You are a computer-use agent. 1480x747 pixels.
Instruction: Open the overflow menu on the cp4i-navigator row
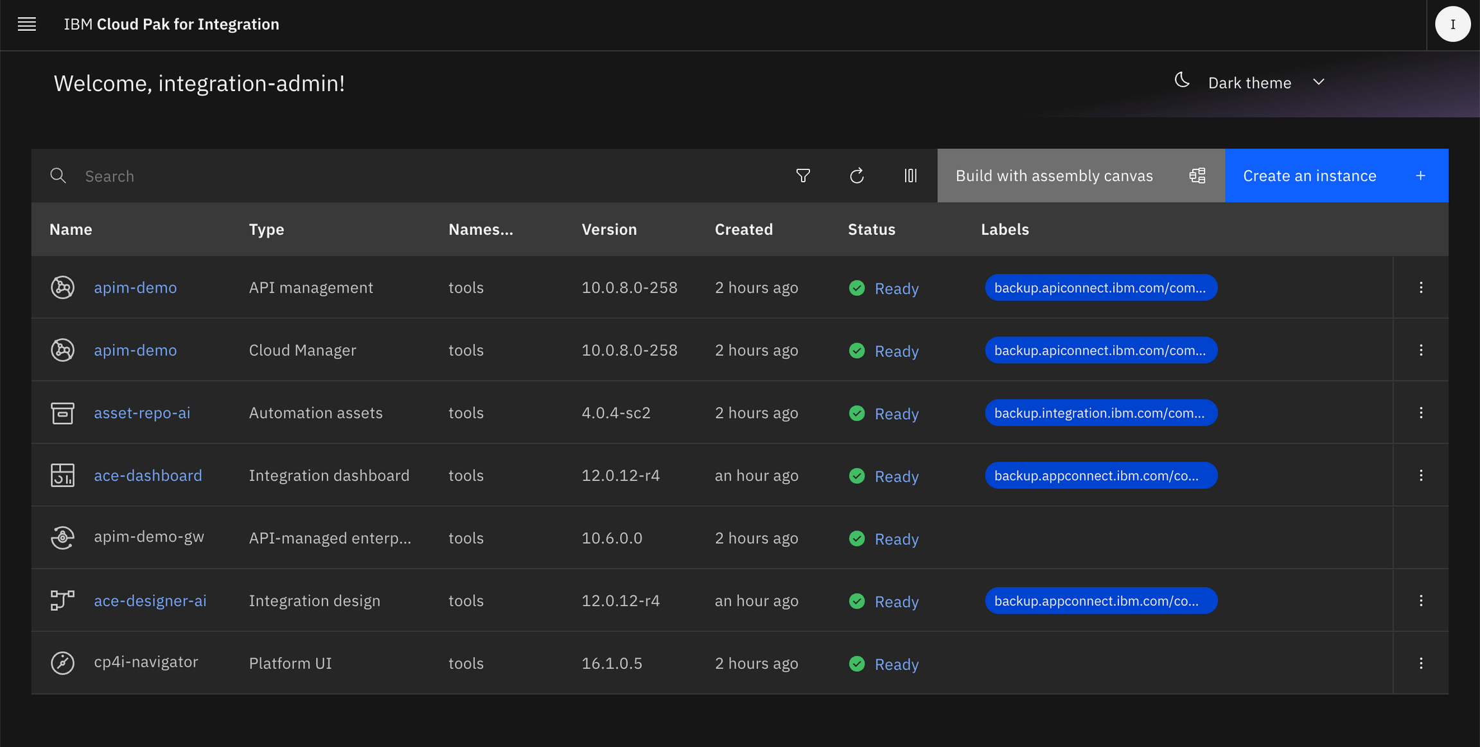point(1421,663)
